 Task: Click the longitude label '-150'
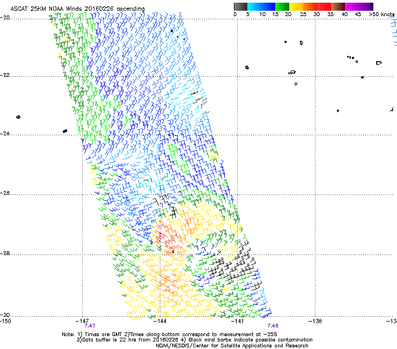(5, 321)
